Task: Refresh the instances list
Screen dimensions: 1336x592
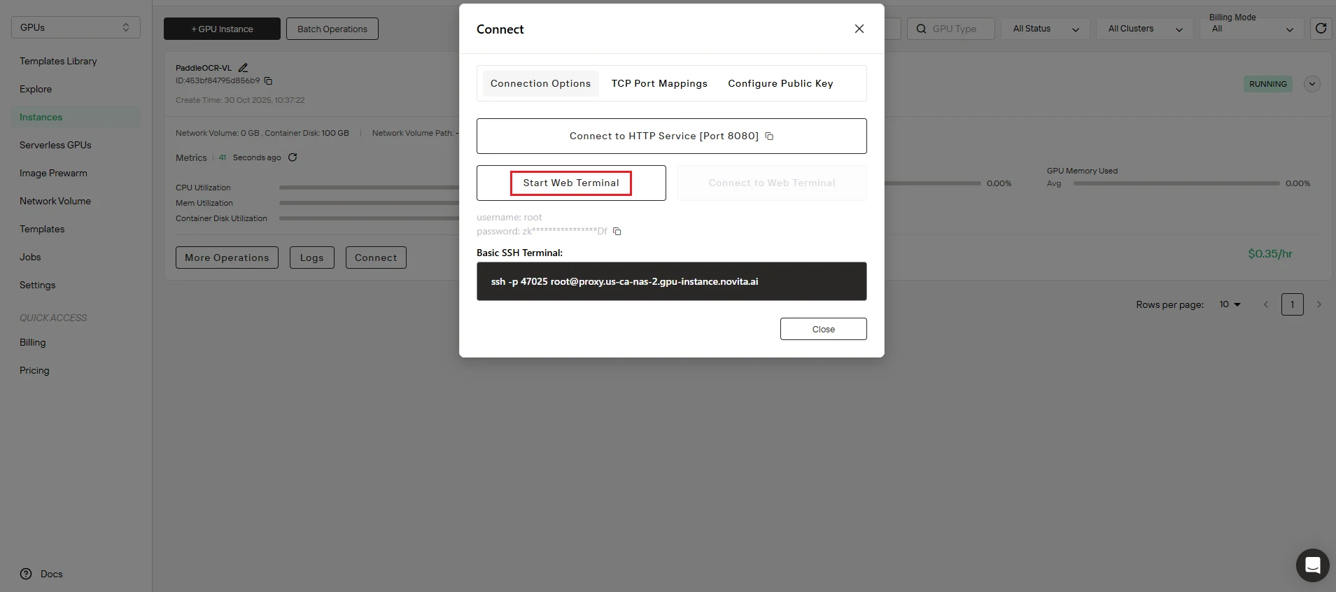Action: click(x=1321, y=29)
